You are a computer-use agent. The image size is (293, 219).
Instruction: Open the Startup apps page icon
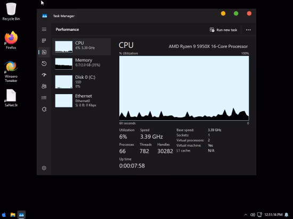pyautogui.click(x=44, y=75)
